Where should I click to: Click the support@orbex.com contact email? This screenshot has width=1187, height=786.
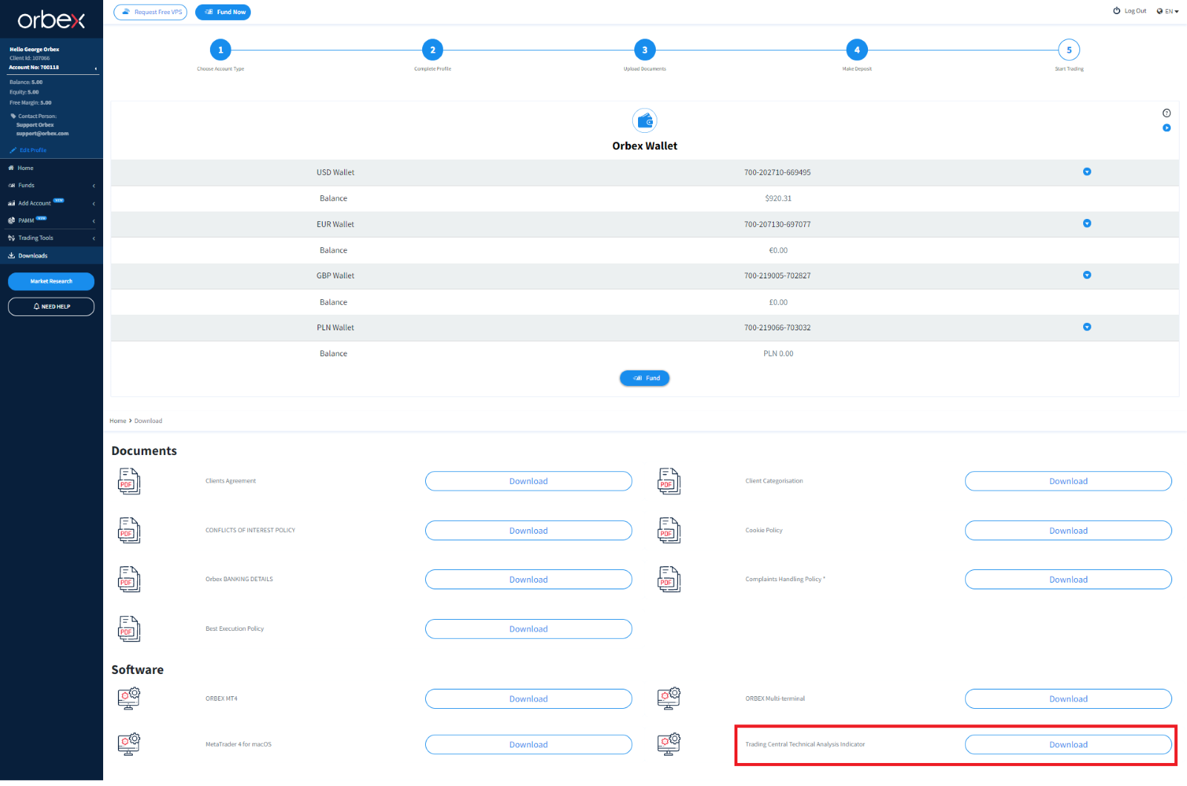coord(42,134)
